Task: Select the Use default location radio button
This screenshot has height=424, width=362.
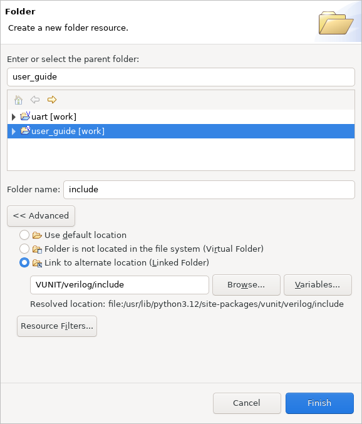Action: point(24,235)
